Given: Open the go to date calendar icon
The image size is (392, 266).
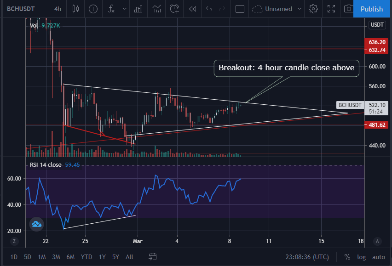Looking at the screenshot, I should 152,256.
